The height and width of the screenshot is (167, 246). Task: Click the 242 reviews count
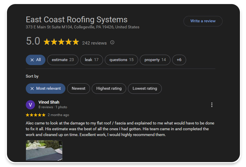point(94,43)
